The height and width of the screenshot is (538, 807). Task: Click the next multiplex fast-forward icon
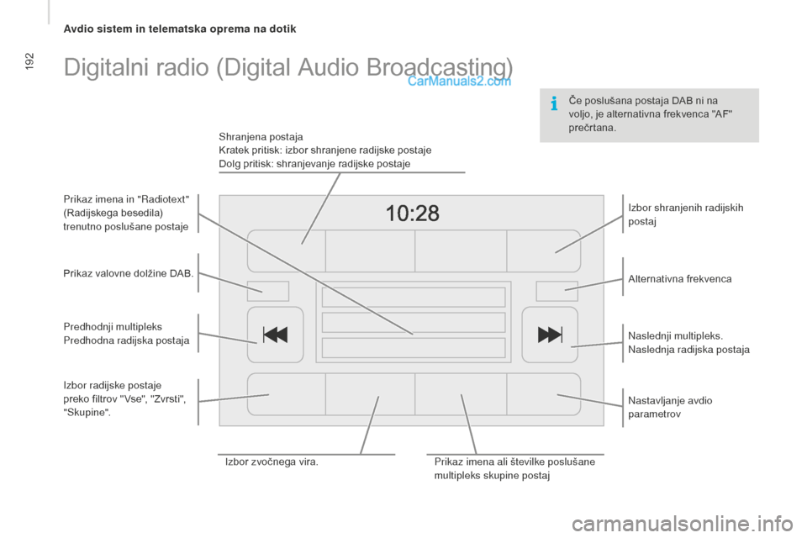(550, 335)
